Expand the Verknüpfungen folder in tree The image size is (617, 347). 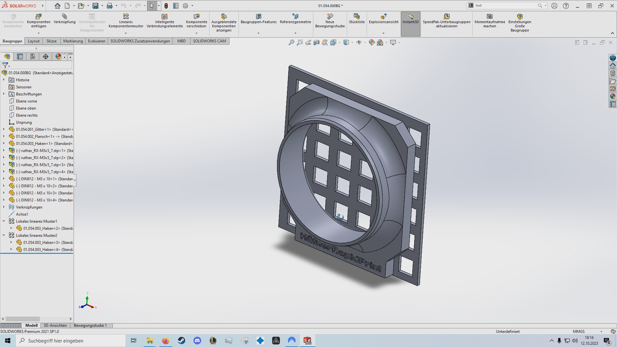4,207
